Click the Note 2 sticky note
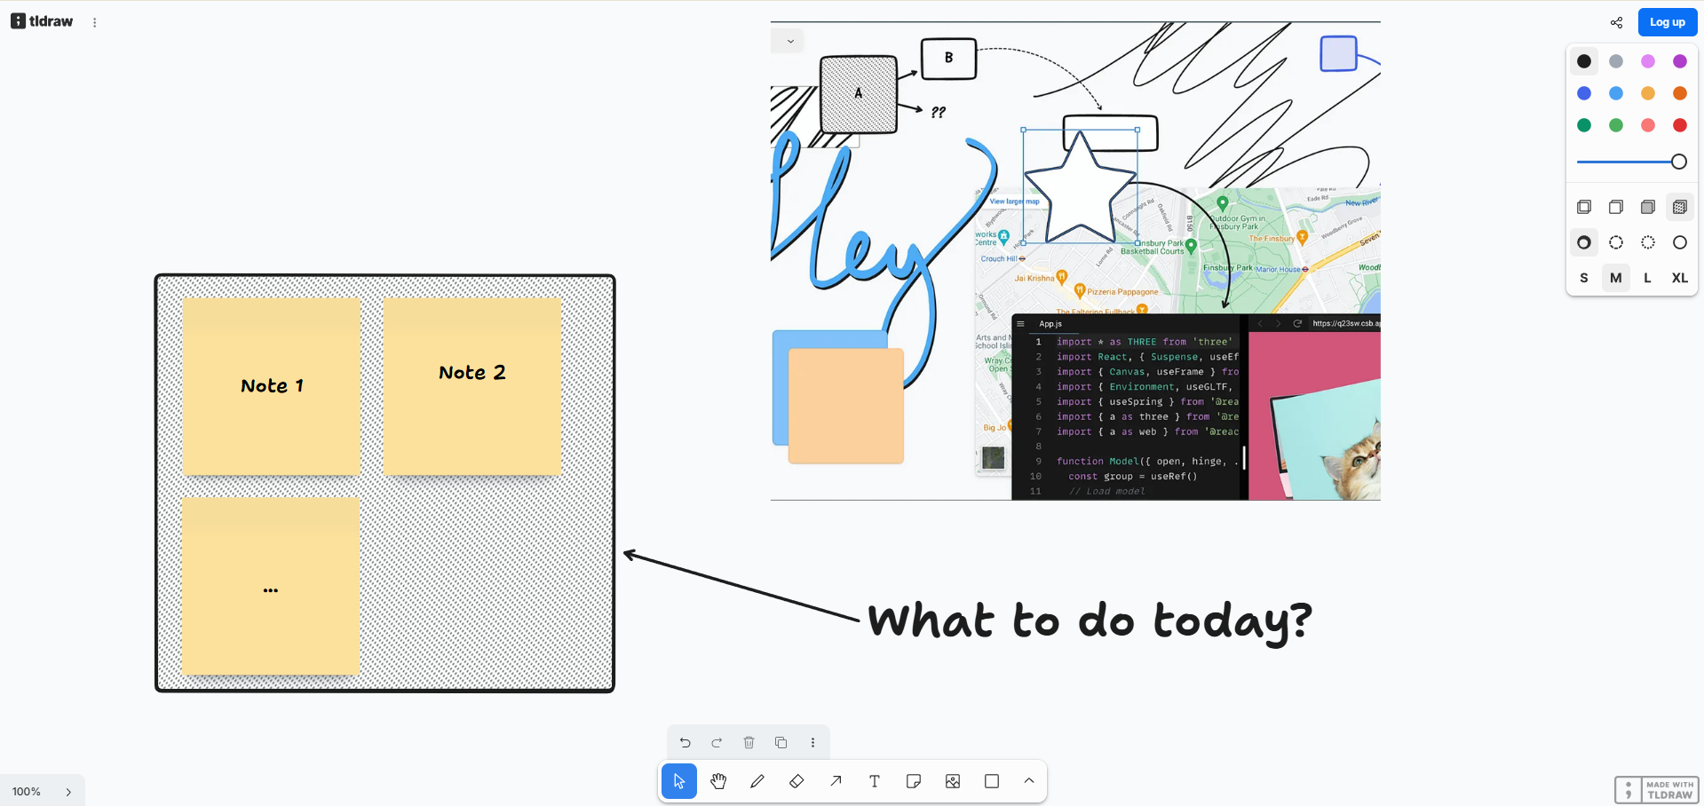 (x=472, y=386)
